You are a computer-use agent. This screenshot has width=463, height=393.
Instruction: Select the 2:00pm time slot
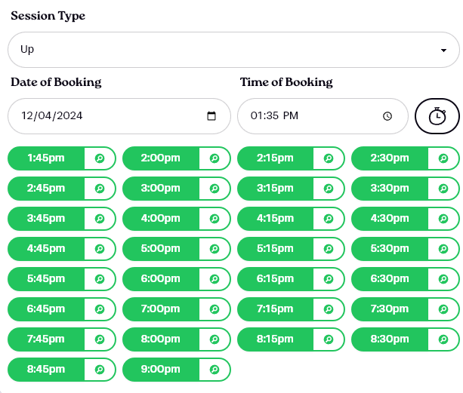[x=161, y=158]
